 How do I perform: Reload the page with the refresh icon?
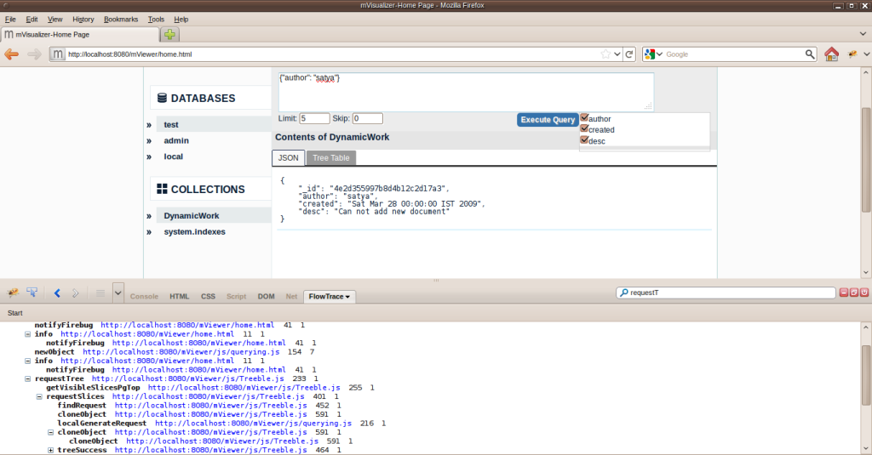(x=629, y=54)
